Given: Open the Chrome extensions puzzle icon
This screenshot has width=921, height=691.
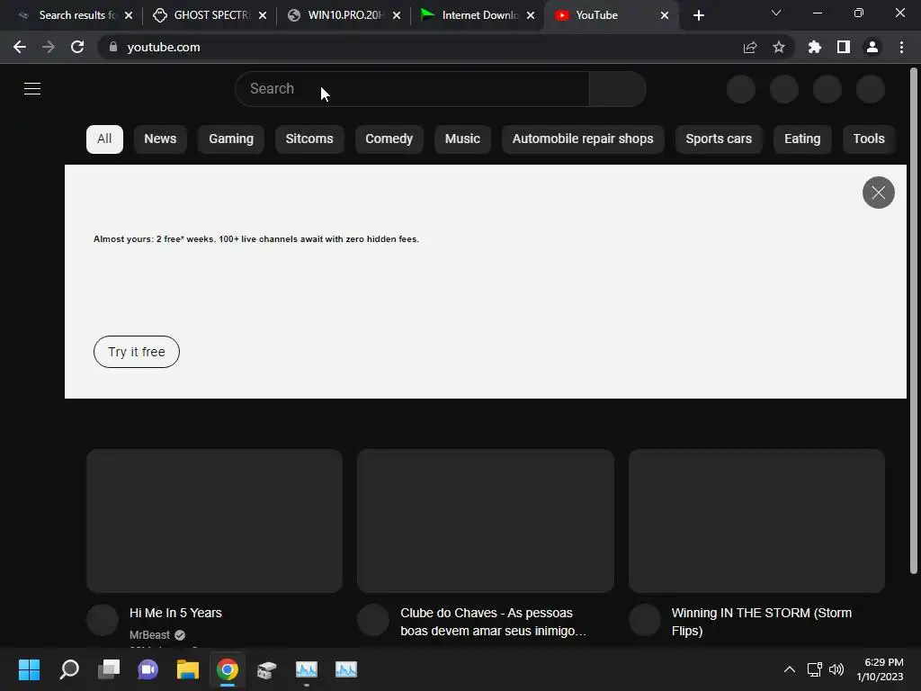Looking at the screenshot, I should pyautogui.click(x=815, y=47).
